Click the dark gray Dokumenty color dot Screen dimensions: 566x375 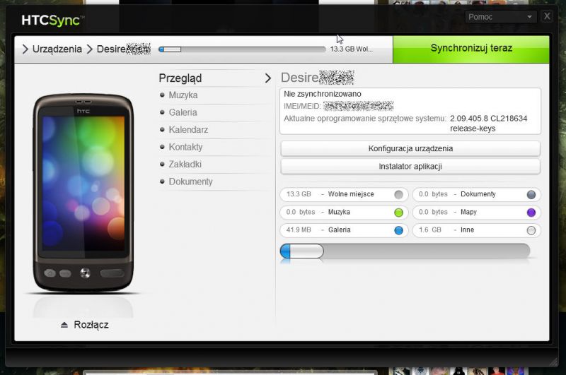click(x=531, y=194)
